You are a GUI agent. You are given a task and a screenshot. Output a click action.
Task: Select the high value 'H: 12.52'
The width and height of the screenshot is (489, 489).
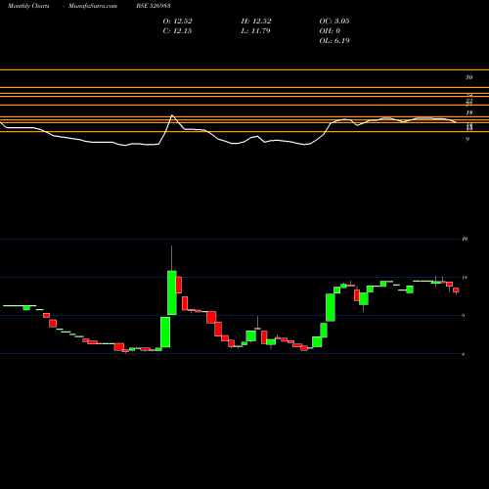[x=256, y=22]
